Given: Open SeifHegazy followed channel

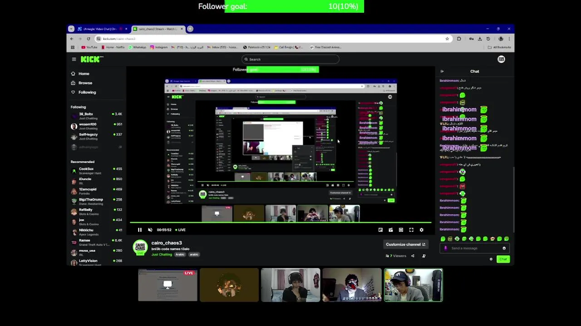Looking at the screenshot, I should [96, 136].
